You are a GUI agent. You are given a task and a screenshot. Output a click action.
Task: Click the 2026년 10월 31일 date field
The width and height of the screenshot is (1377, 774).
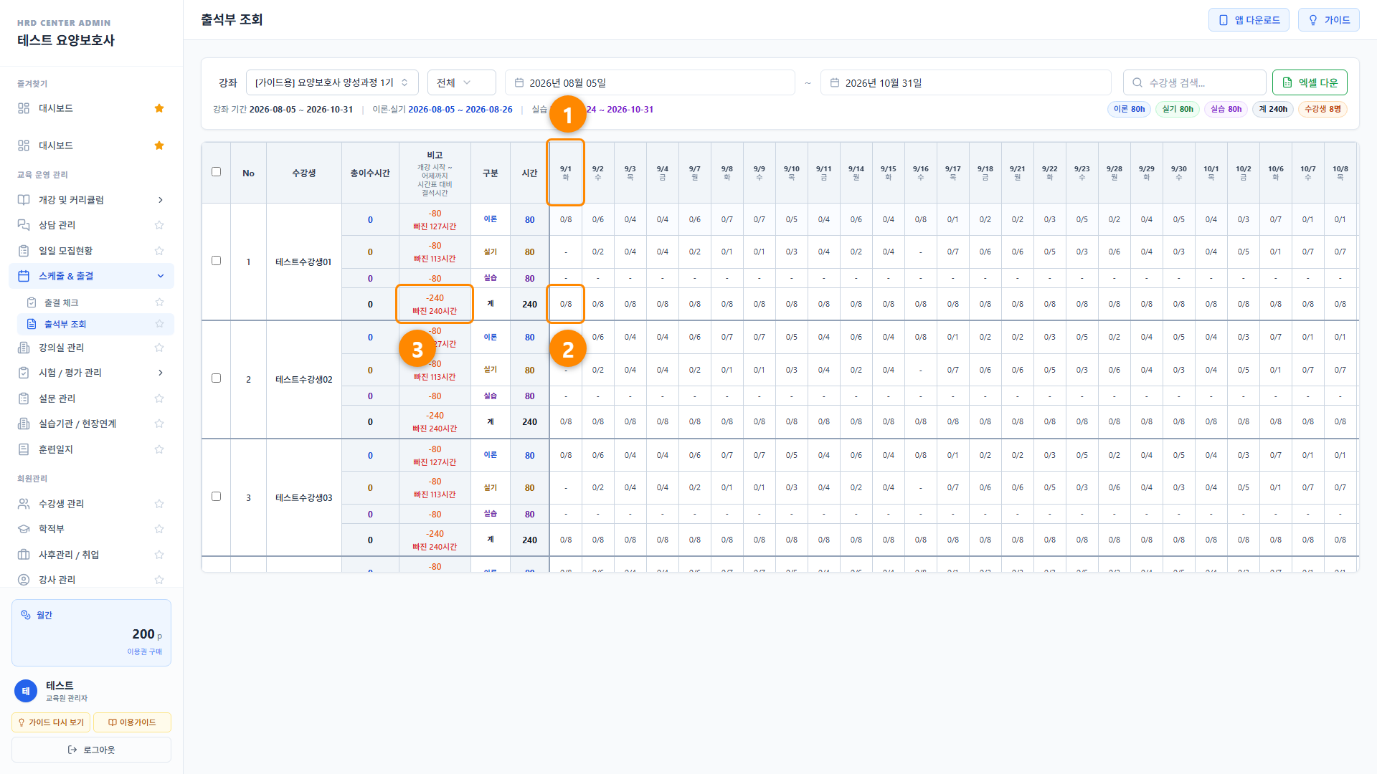(x=965, y=82)
